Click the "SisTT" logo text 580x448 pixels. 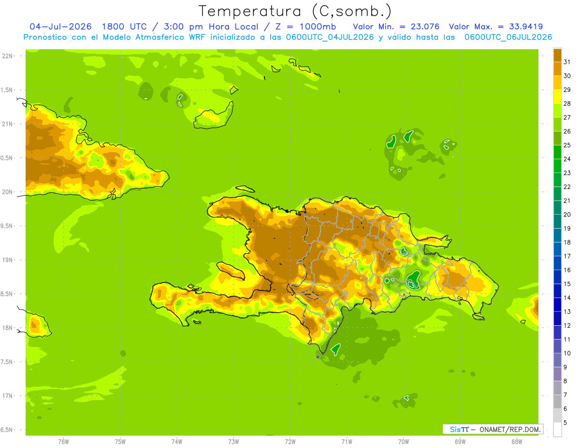(459, 429)
